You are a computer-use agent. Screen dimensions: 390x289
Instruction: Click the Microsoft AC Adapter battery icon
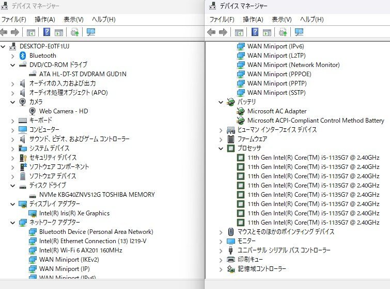click(x=241, y=111)
